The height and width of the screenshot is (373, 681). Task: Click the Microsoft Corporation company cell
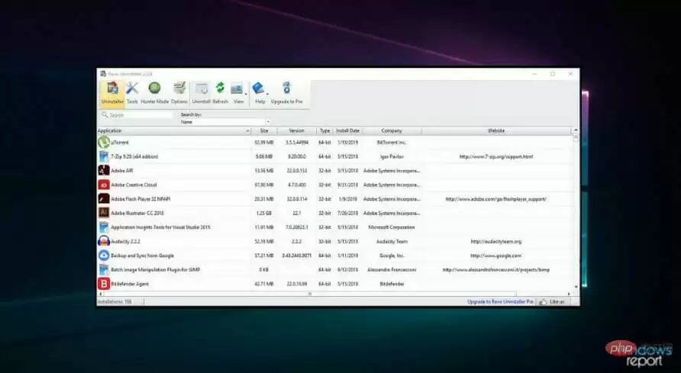point(392,227)
